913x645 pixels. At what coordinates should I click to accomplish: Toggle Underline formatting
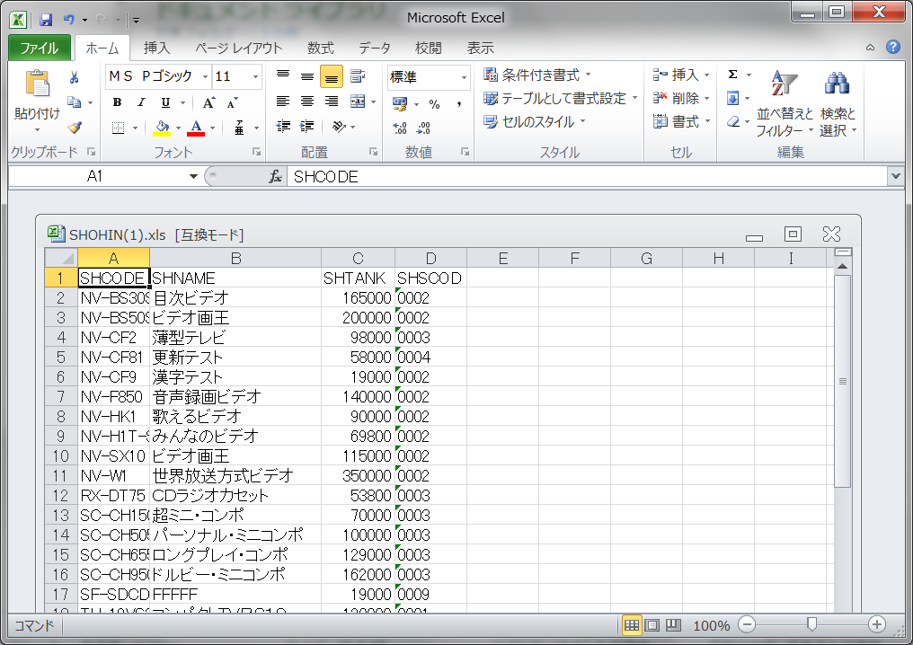(x=165, y=102)
